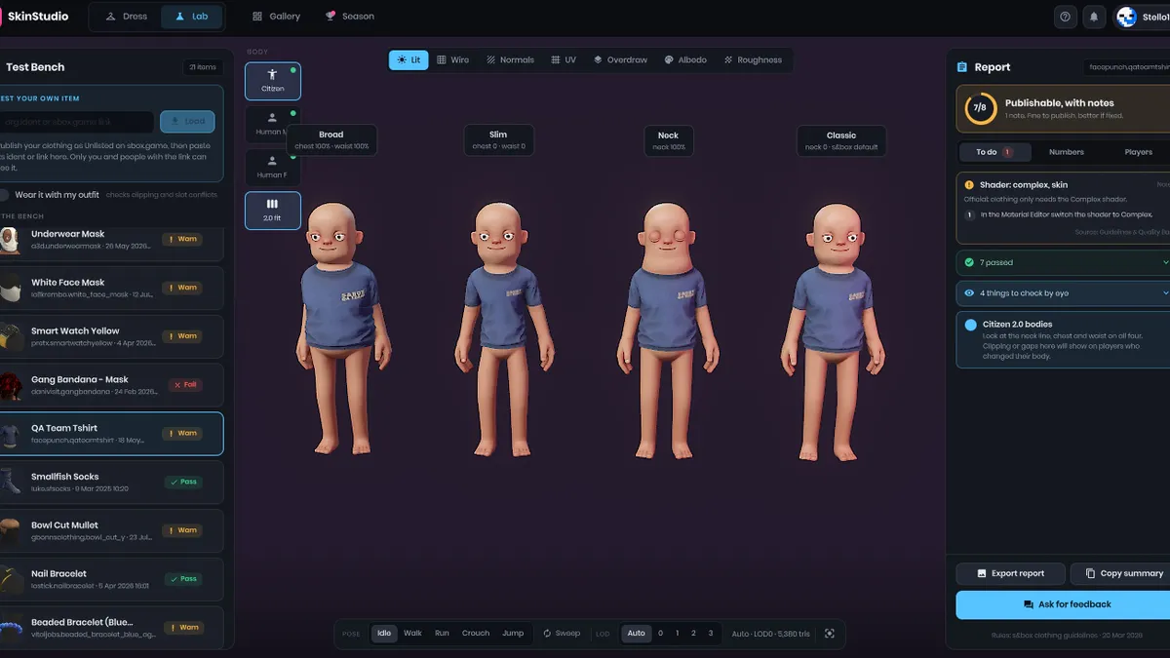Click the Underwear Mask thumbnail

[10, 240]
